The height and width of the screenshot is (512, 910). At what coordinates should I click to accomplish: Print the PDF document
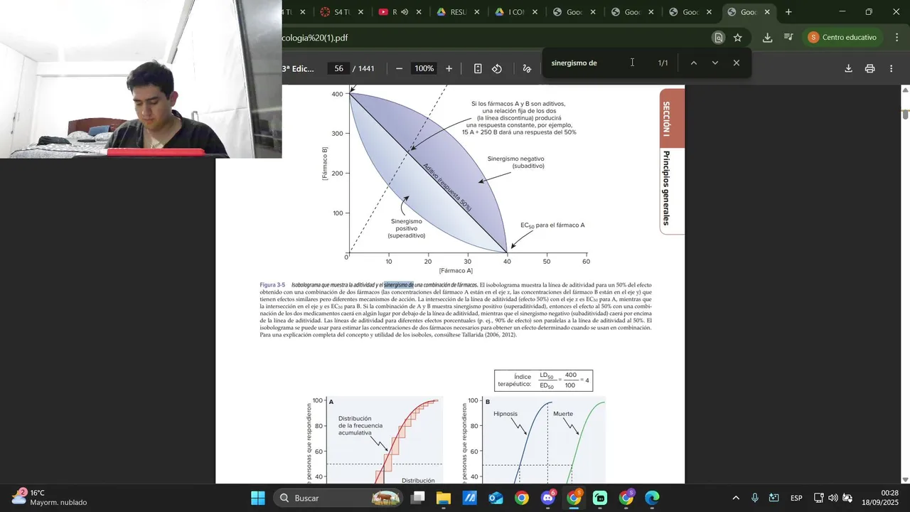[869, 68]
